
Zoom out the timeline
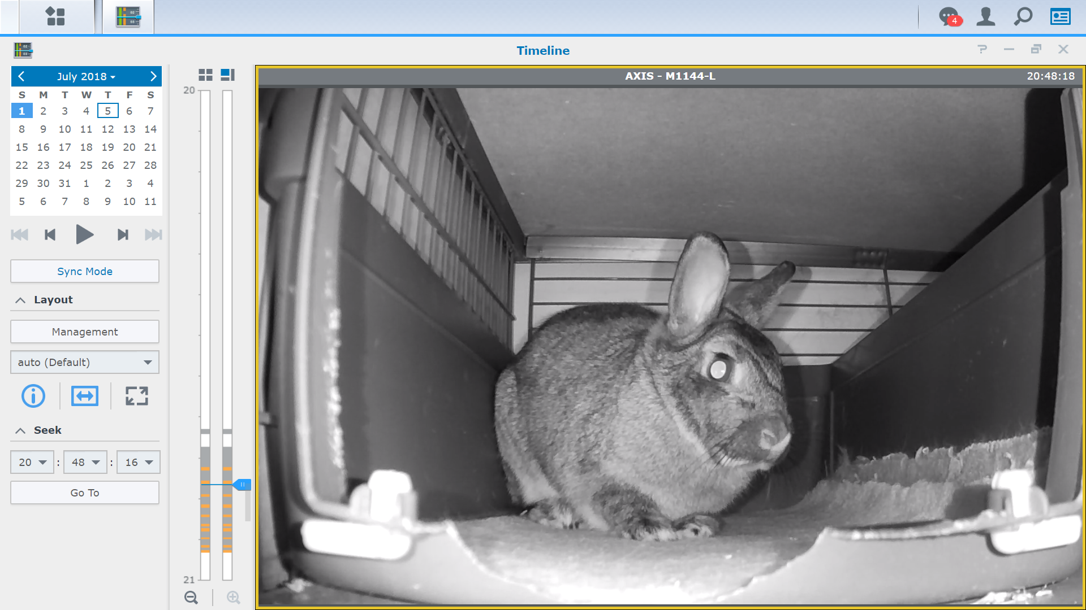point(191,598)
